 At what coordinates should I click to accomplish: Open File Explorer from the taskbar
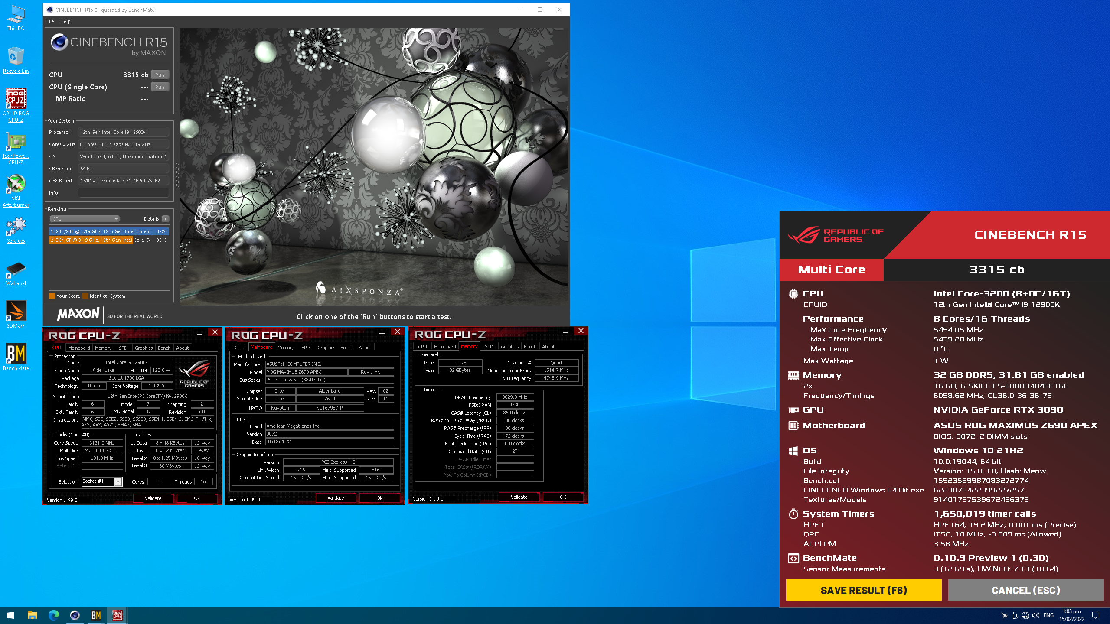(32, 615)
